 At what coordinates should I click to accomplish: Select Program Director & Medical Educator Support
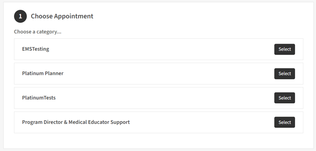[284, 122]
